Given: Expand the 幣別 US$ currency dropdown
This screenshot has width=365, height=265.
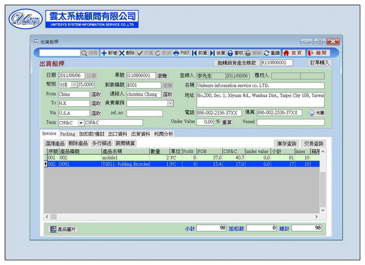Looking at the screenshot, I should pyautogui.click(x=74, y=85).
